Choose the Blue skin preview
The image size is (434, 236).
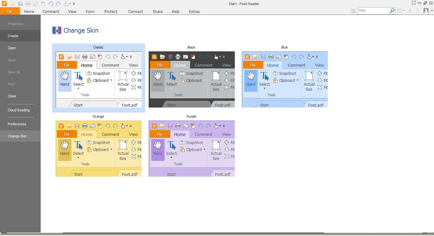click(x=285, y=79)
